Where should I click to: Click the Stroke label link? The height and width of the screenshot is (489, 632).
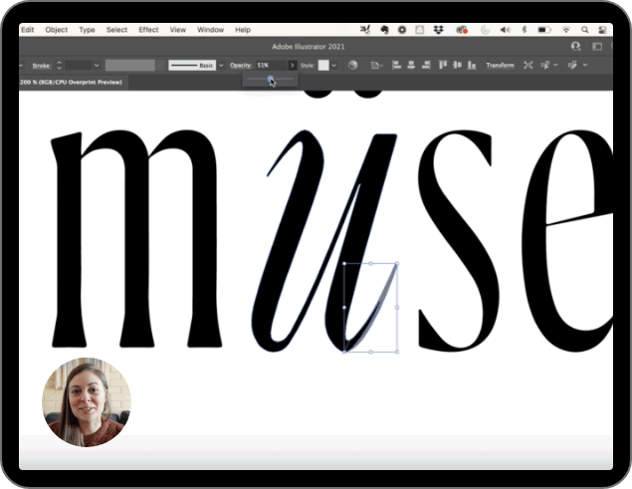tap(41, 66)
